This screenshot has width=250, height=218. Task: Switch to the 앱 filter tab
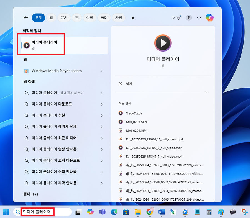tap(51, 18)
